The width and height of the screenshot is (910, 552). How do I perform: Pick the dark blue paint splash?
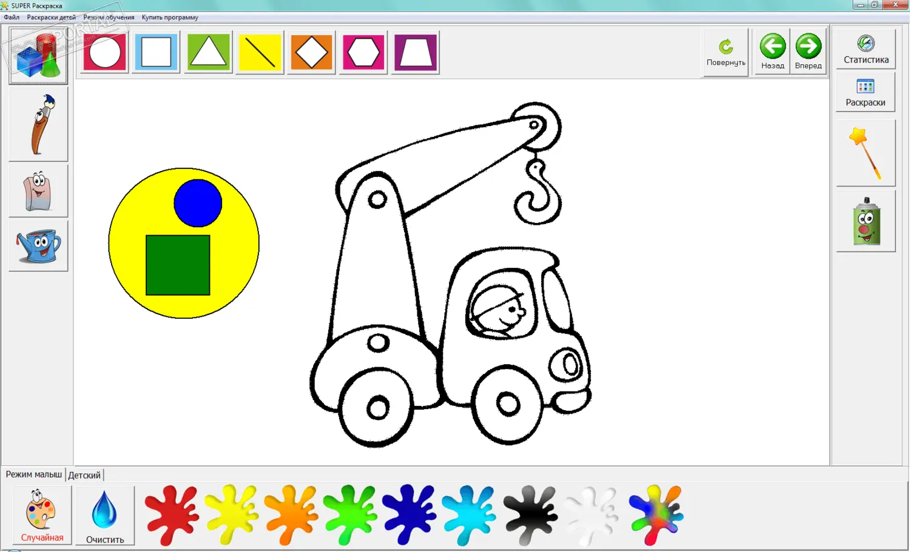(x=409, y=514)
